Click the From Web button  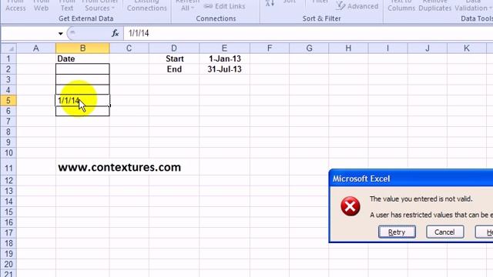pyautogui.click(x=41, y=5)
